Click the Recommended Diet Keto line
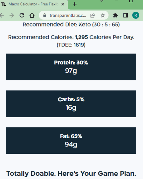 (x=71, y=25)
